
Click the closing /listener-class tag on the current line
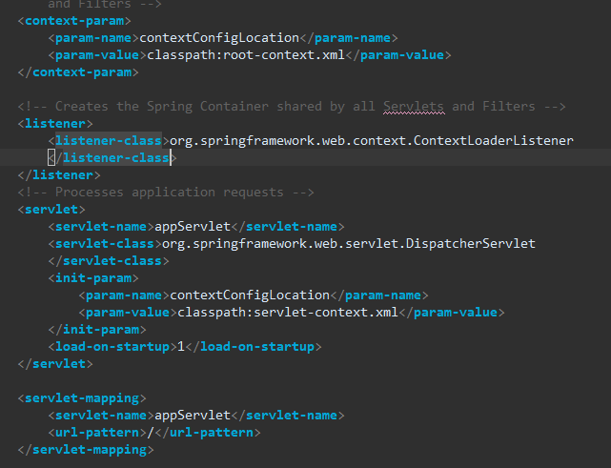pyautogui.click(x=112, y=158)
